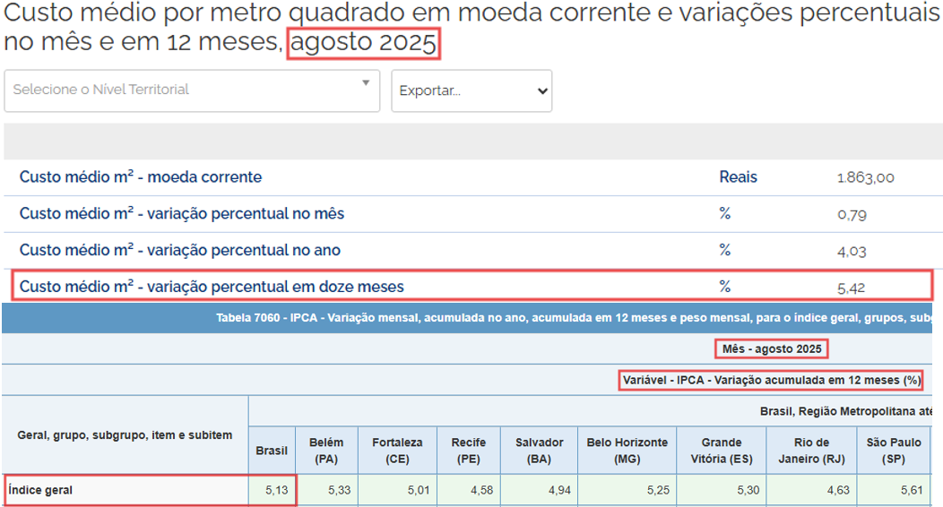Click Custo médio m² variação percentual no mês

(182, 214)
